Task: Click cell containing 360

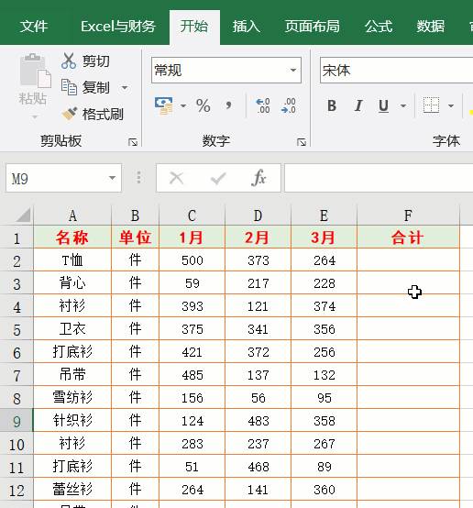Action: pyautogui.click(x=324, y=490)
